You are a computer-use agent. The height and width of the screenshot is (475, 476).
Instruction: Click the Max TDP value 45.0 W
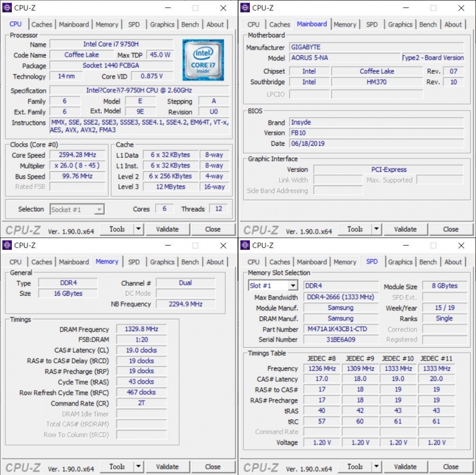[x=160, y=55]
